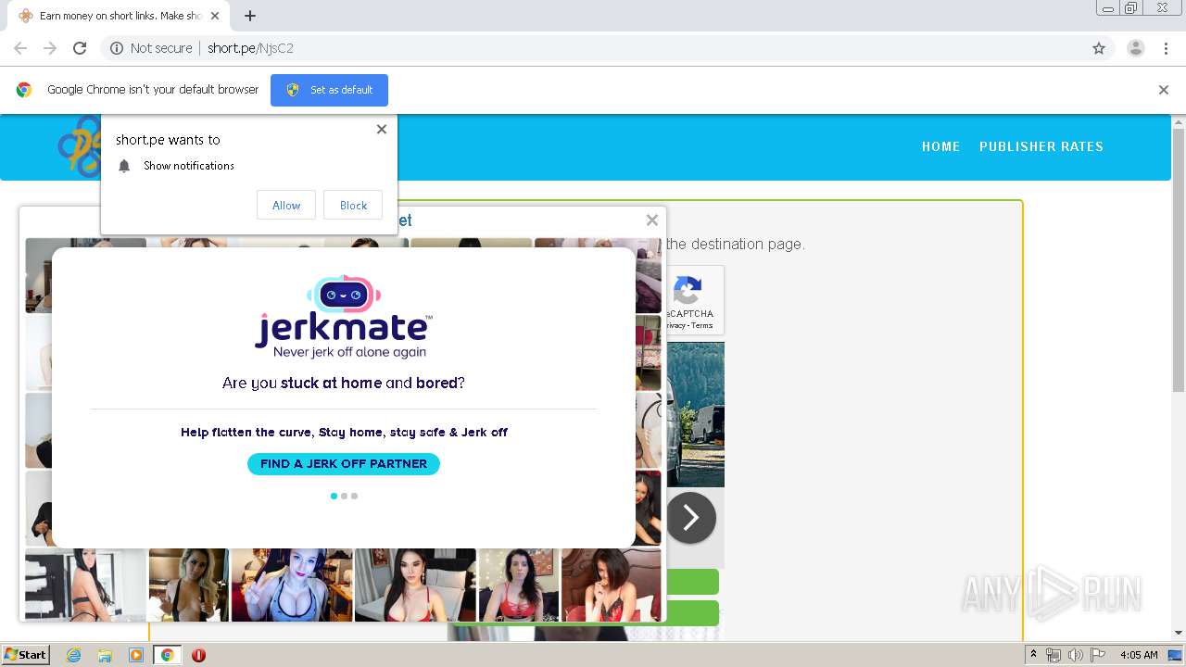1186x667 pixels.
Task: Select the third carousel dot in ad
Action: click(x=354, y=496)
